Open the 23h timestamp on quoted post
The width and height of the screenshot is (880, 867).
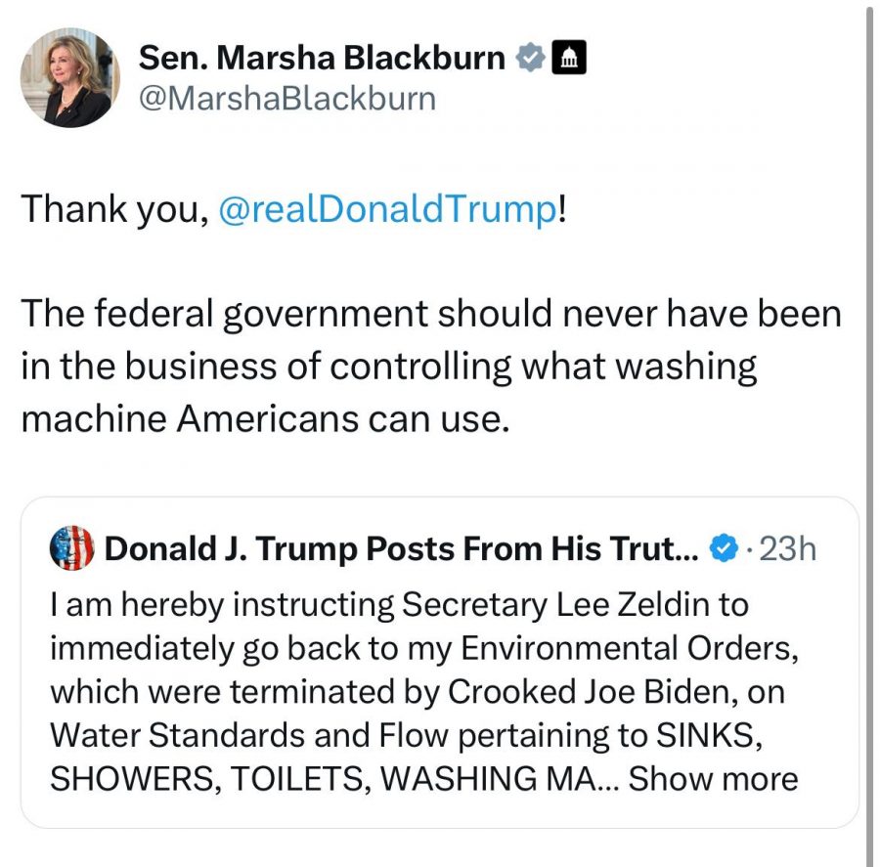point(787,549)
